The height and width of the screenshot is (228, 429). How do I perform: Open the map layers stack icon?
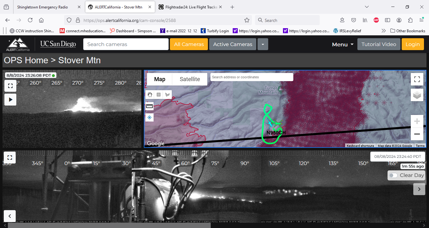pyautogui.click(x=417, y=95)
